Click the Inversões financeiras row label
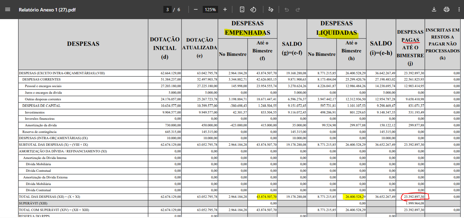Viewport: 464px width, 218px height. click(x=40, y=119)
